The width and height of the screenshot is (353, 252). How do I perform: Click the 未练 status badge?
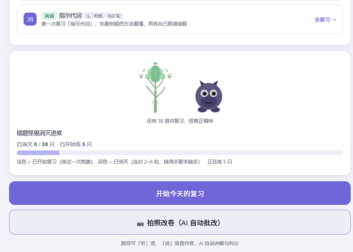(x=94, y=16)
